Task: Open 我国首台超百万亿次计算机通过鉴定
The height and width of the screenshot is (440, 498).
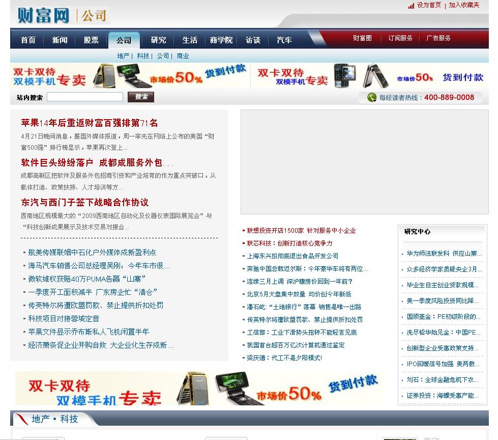Action: pyautogui.click(x=296, y=345)
